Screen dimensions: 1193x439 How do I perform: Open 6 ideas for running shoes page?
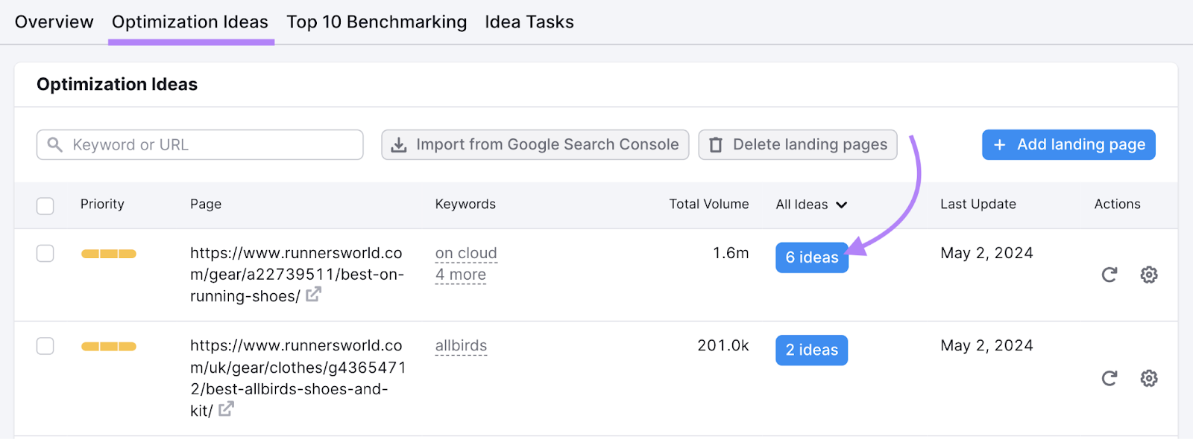(812, 257)
